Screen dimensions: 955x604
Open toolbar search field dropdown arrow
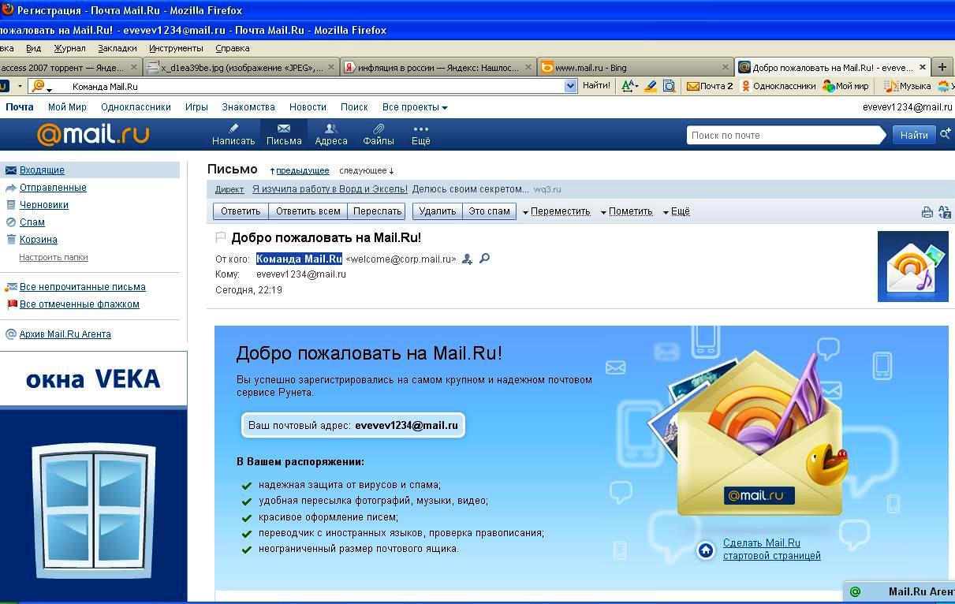(571, 87)
